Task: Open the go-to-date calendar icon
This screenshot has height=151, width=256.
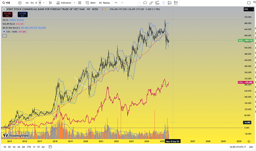Action: pos(50,147)
